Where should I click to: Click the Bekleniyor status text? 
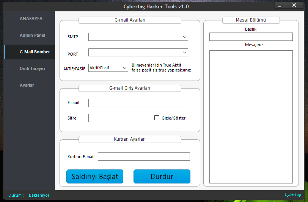point(39,195)
